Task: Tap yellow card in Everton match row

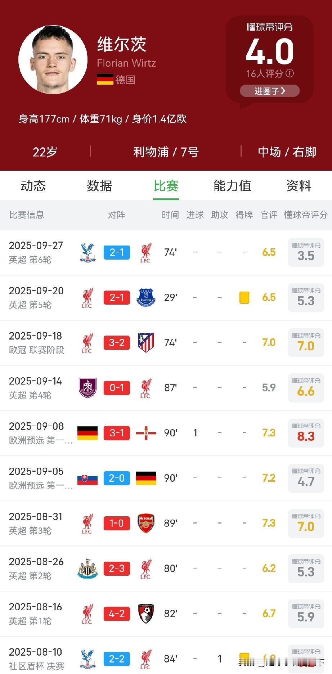Action: (244, 297)
